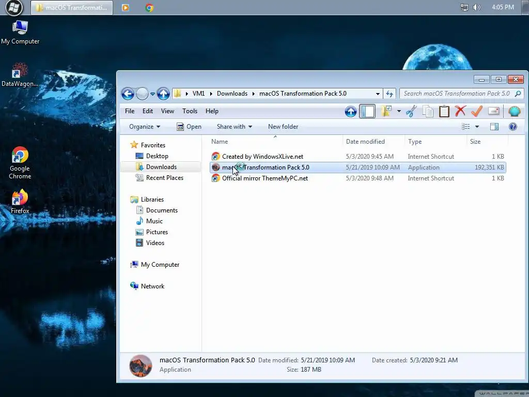Select Desktop under Favorites
529x397 pixels.
point(152,156)
